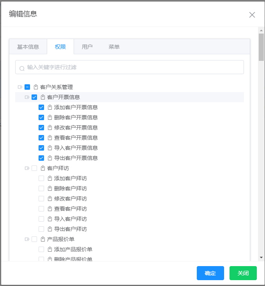Screen dimensions: 265x286
Task: Click the tag icon next to 修改客户开票信息
Action: coord(50,128)
